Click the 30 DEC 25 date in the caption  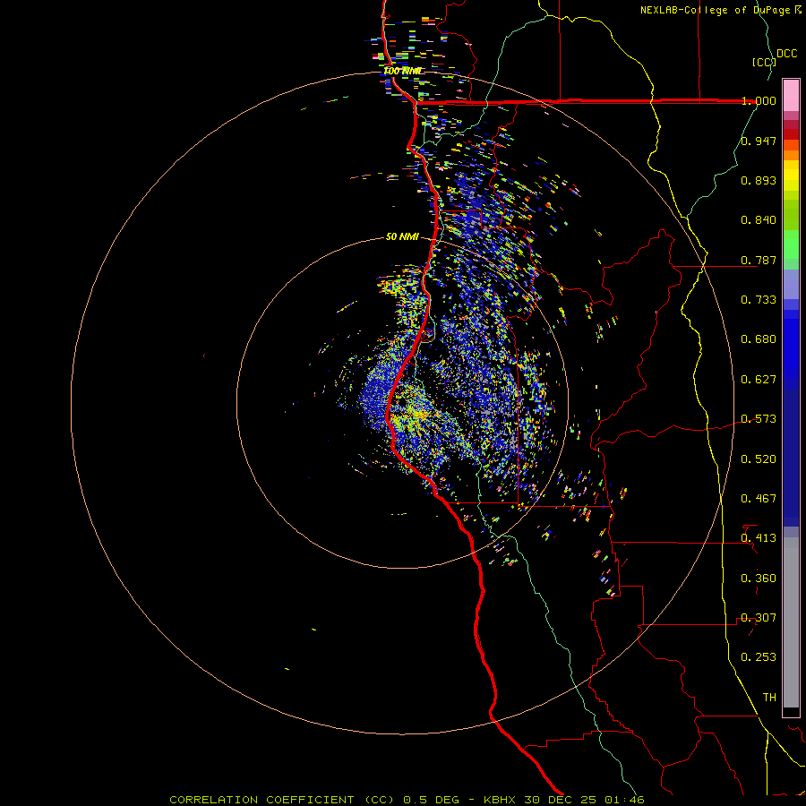click(561, 800)
